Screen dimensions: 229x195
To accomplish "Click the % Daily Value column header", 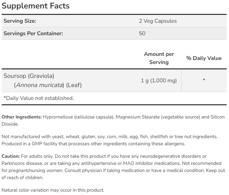I will [204, 58].
